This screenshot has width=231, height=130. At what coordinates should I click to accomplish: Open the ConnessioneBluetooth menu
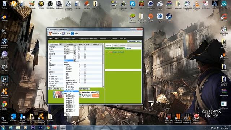point(87,38)
